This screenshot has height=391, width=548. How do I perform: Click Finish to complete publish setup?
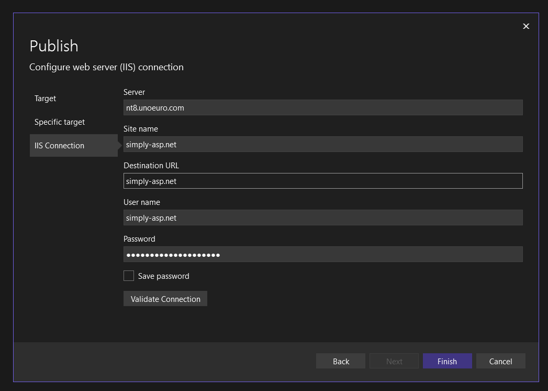point(447,361)
